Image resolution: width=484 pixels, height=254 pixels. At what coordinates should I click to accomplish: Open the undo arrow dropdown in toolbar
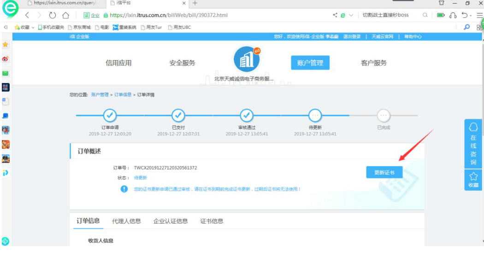tap(470, 15)
